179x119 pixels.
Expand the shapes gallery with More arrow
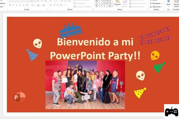point(112,6)
